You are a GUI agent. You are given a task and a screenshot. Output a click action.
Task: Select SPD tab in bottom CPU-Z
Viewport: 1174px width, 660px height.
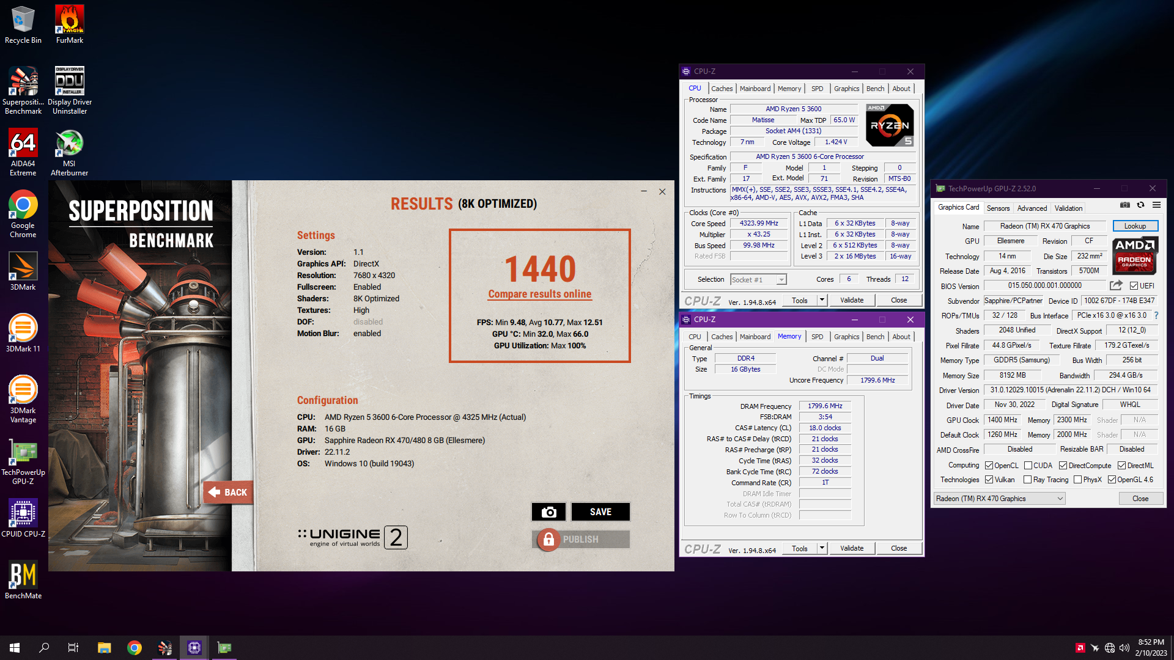click(817, 337)
